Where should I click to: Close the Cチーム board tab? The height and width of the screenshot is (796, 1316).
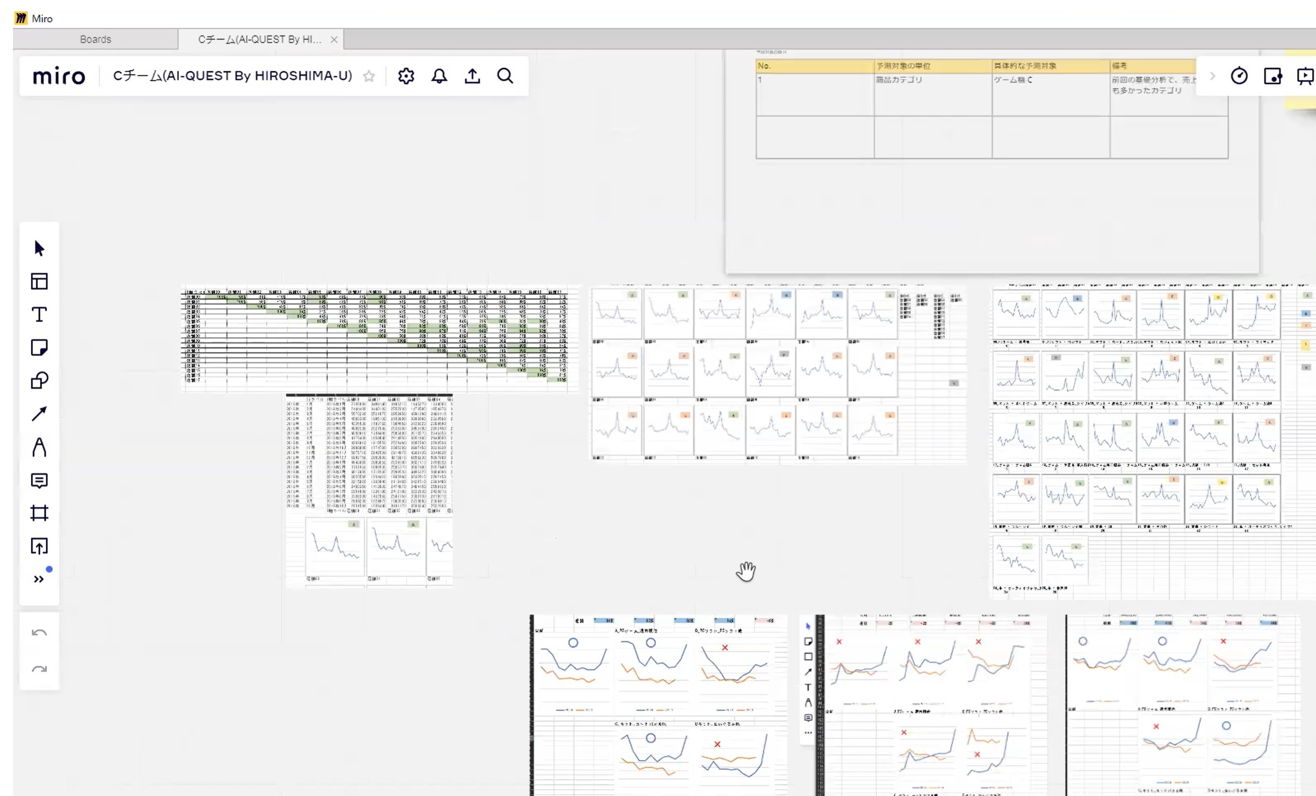[x=334, y=40]
